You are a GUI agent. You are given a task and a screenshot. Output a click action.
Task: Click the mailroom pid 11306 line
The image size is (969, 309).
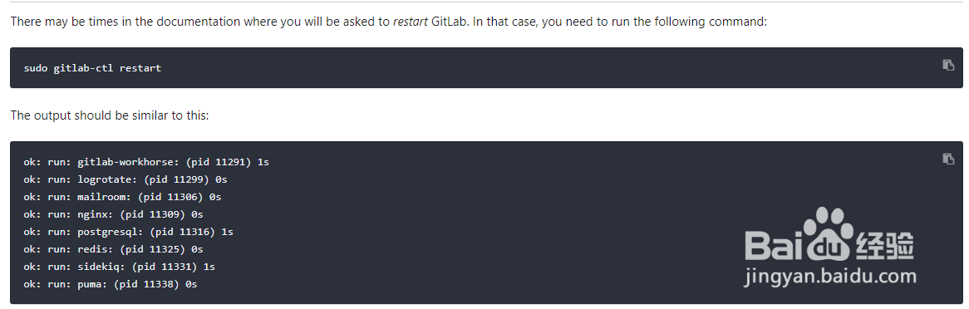pos(122,197)
